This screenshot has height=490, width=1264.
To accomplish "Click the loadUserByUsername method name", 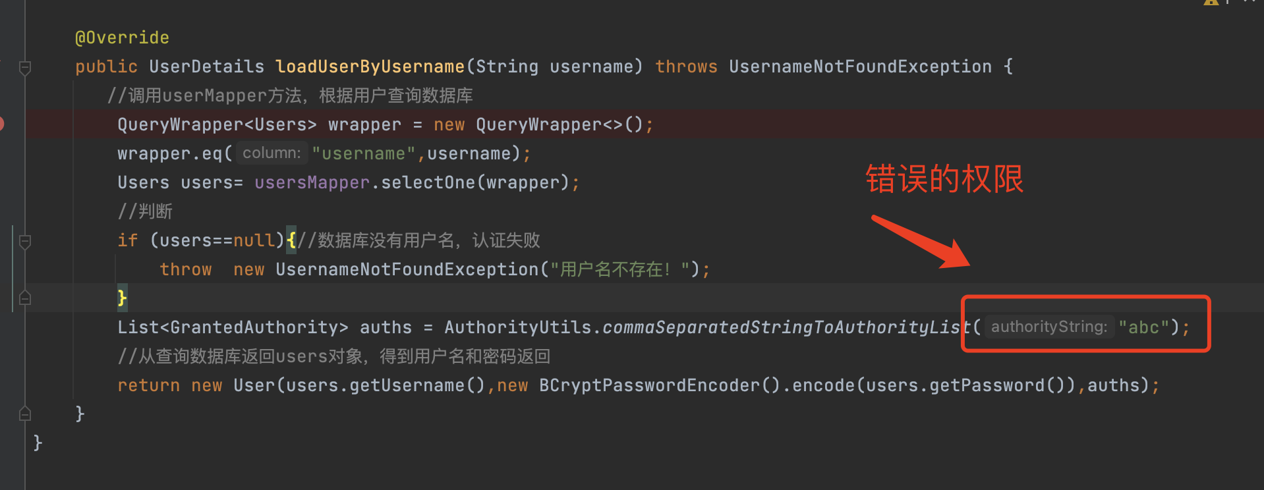I will (370, 67).
